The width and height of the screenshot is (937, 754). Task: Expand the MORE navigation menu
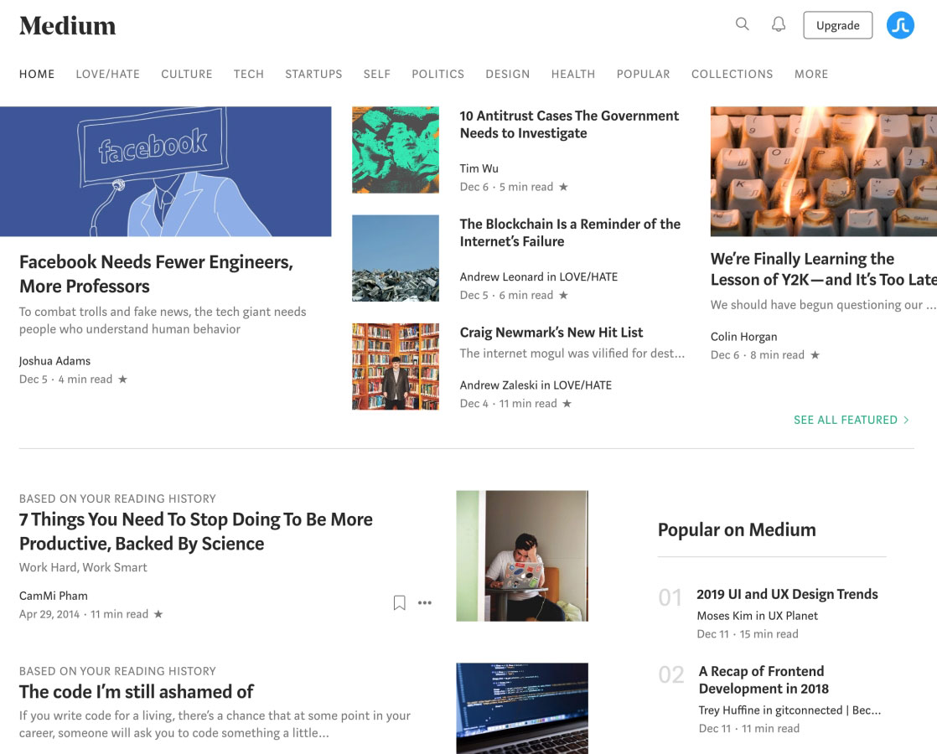(811, 74)
